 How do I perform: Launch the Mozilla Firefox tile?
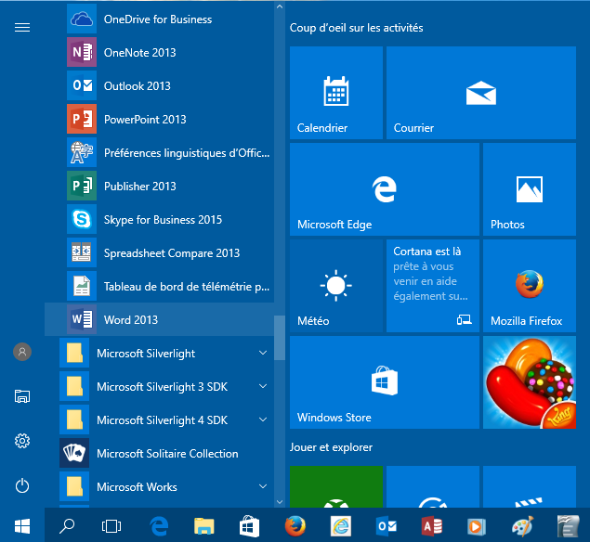tap(530, 286)
